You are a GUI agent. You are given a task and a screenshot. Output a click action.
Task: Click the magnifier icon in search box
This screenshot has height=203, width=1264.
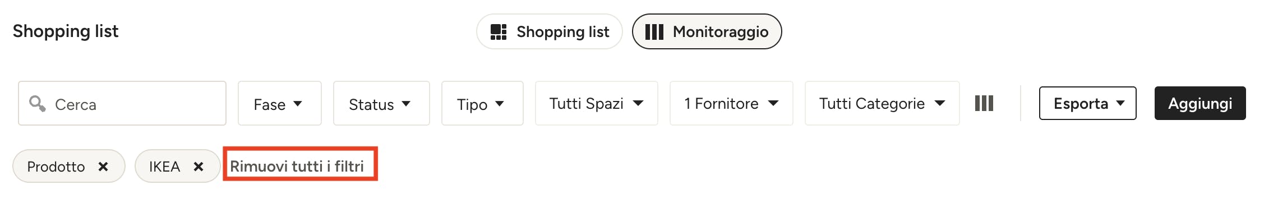(x=38, y=103)
